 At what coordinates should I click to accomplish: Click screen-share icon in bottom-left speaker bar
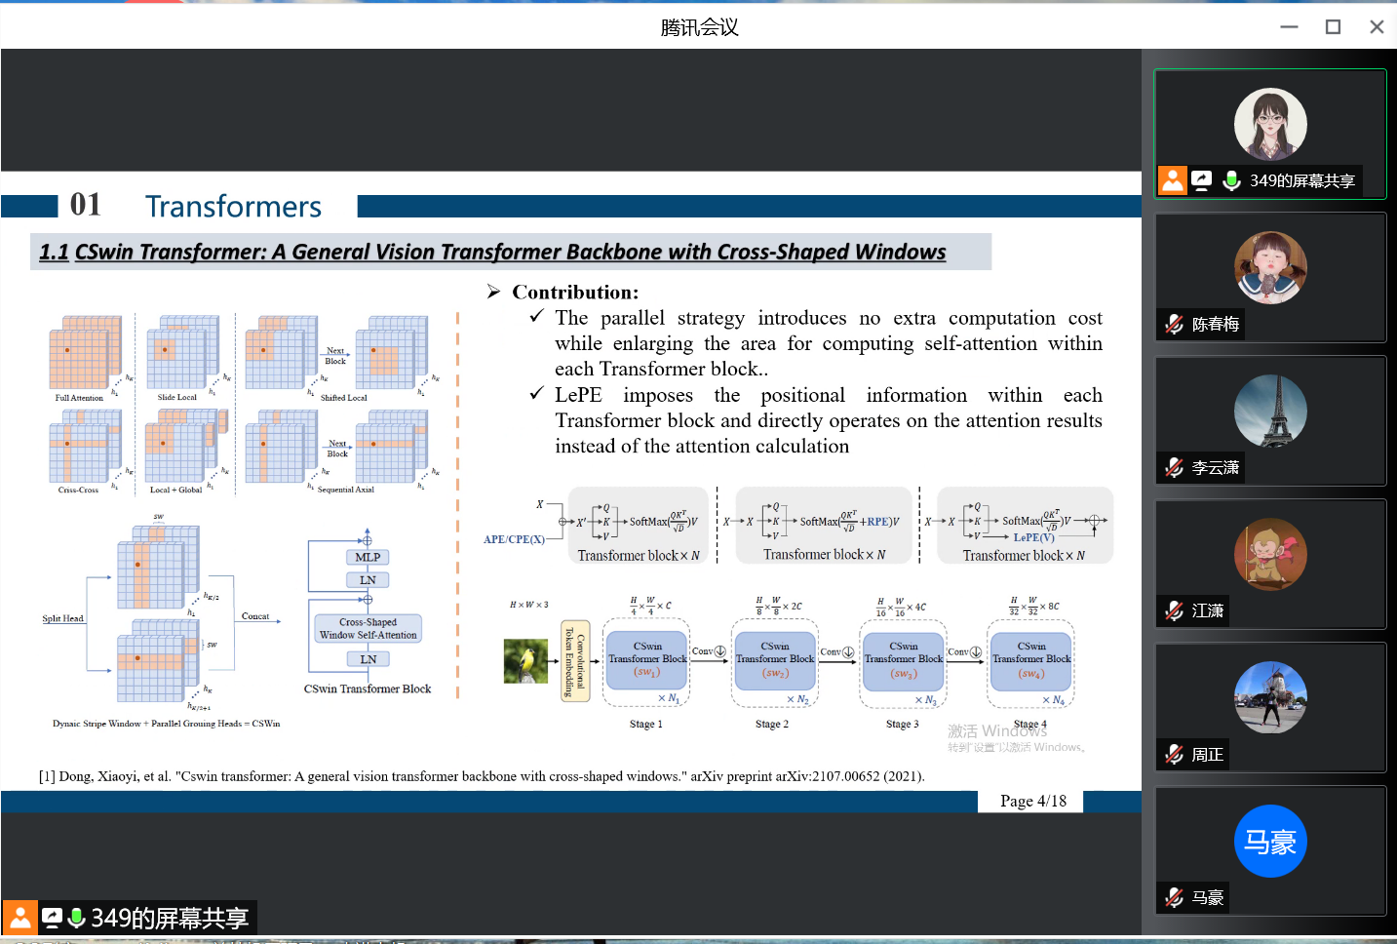(x=53, y=917)
